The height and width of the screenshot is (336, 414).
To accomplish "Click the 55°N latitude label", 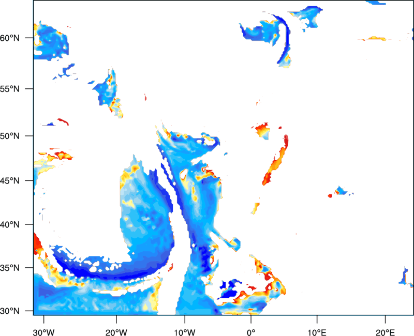I will point(9,89).
